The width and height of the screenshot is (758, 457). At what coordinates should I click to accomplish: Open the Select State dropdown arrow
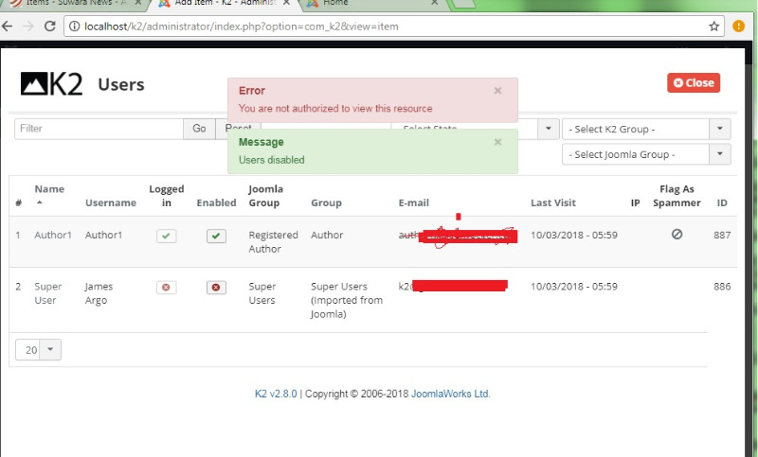(x=549, y=129)
